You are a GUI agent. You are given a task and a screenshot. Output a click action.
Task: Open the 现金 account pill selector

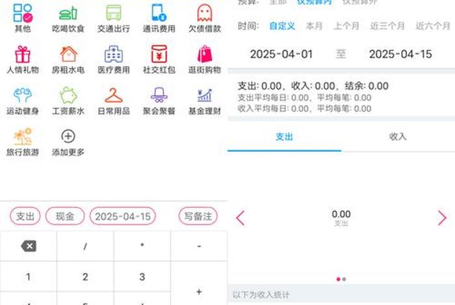click(65, 216)
